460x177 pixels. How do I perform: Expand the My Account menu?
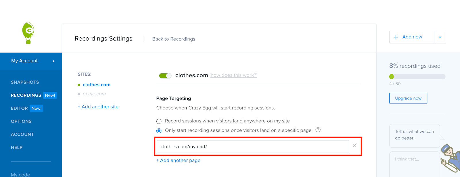31,61
